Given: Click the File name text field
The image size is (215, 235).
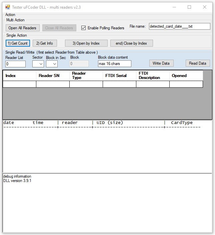Looking at the screenshot, I should coord(179,26).
